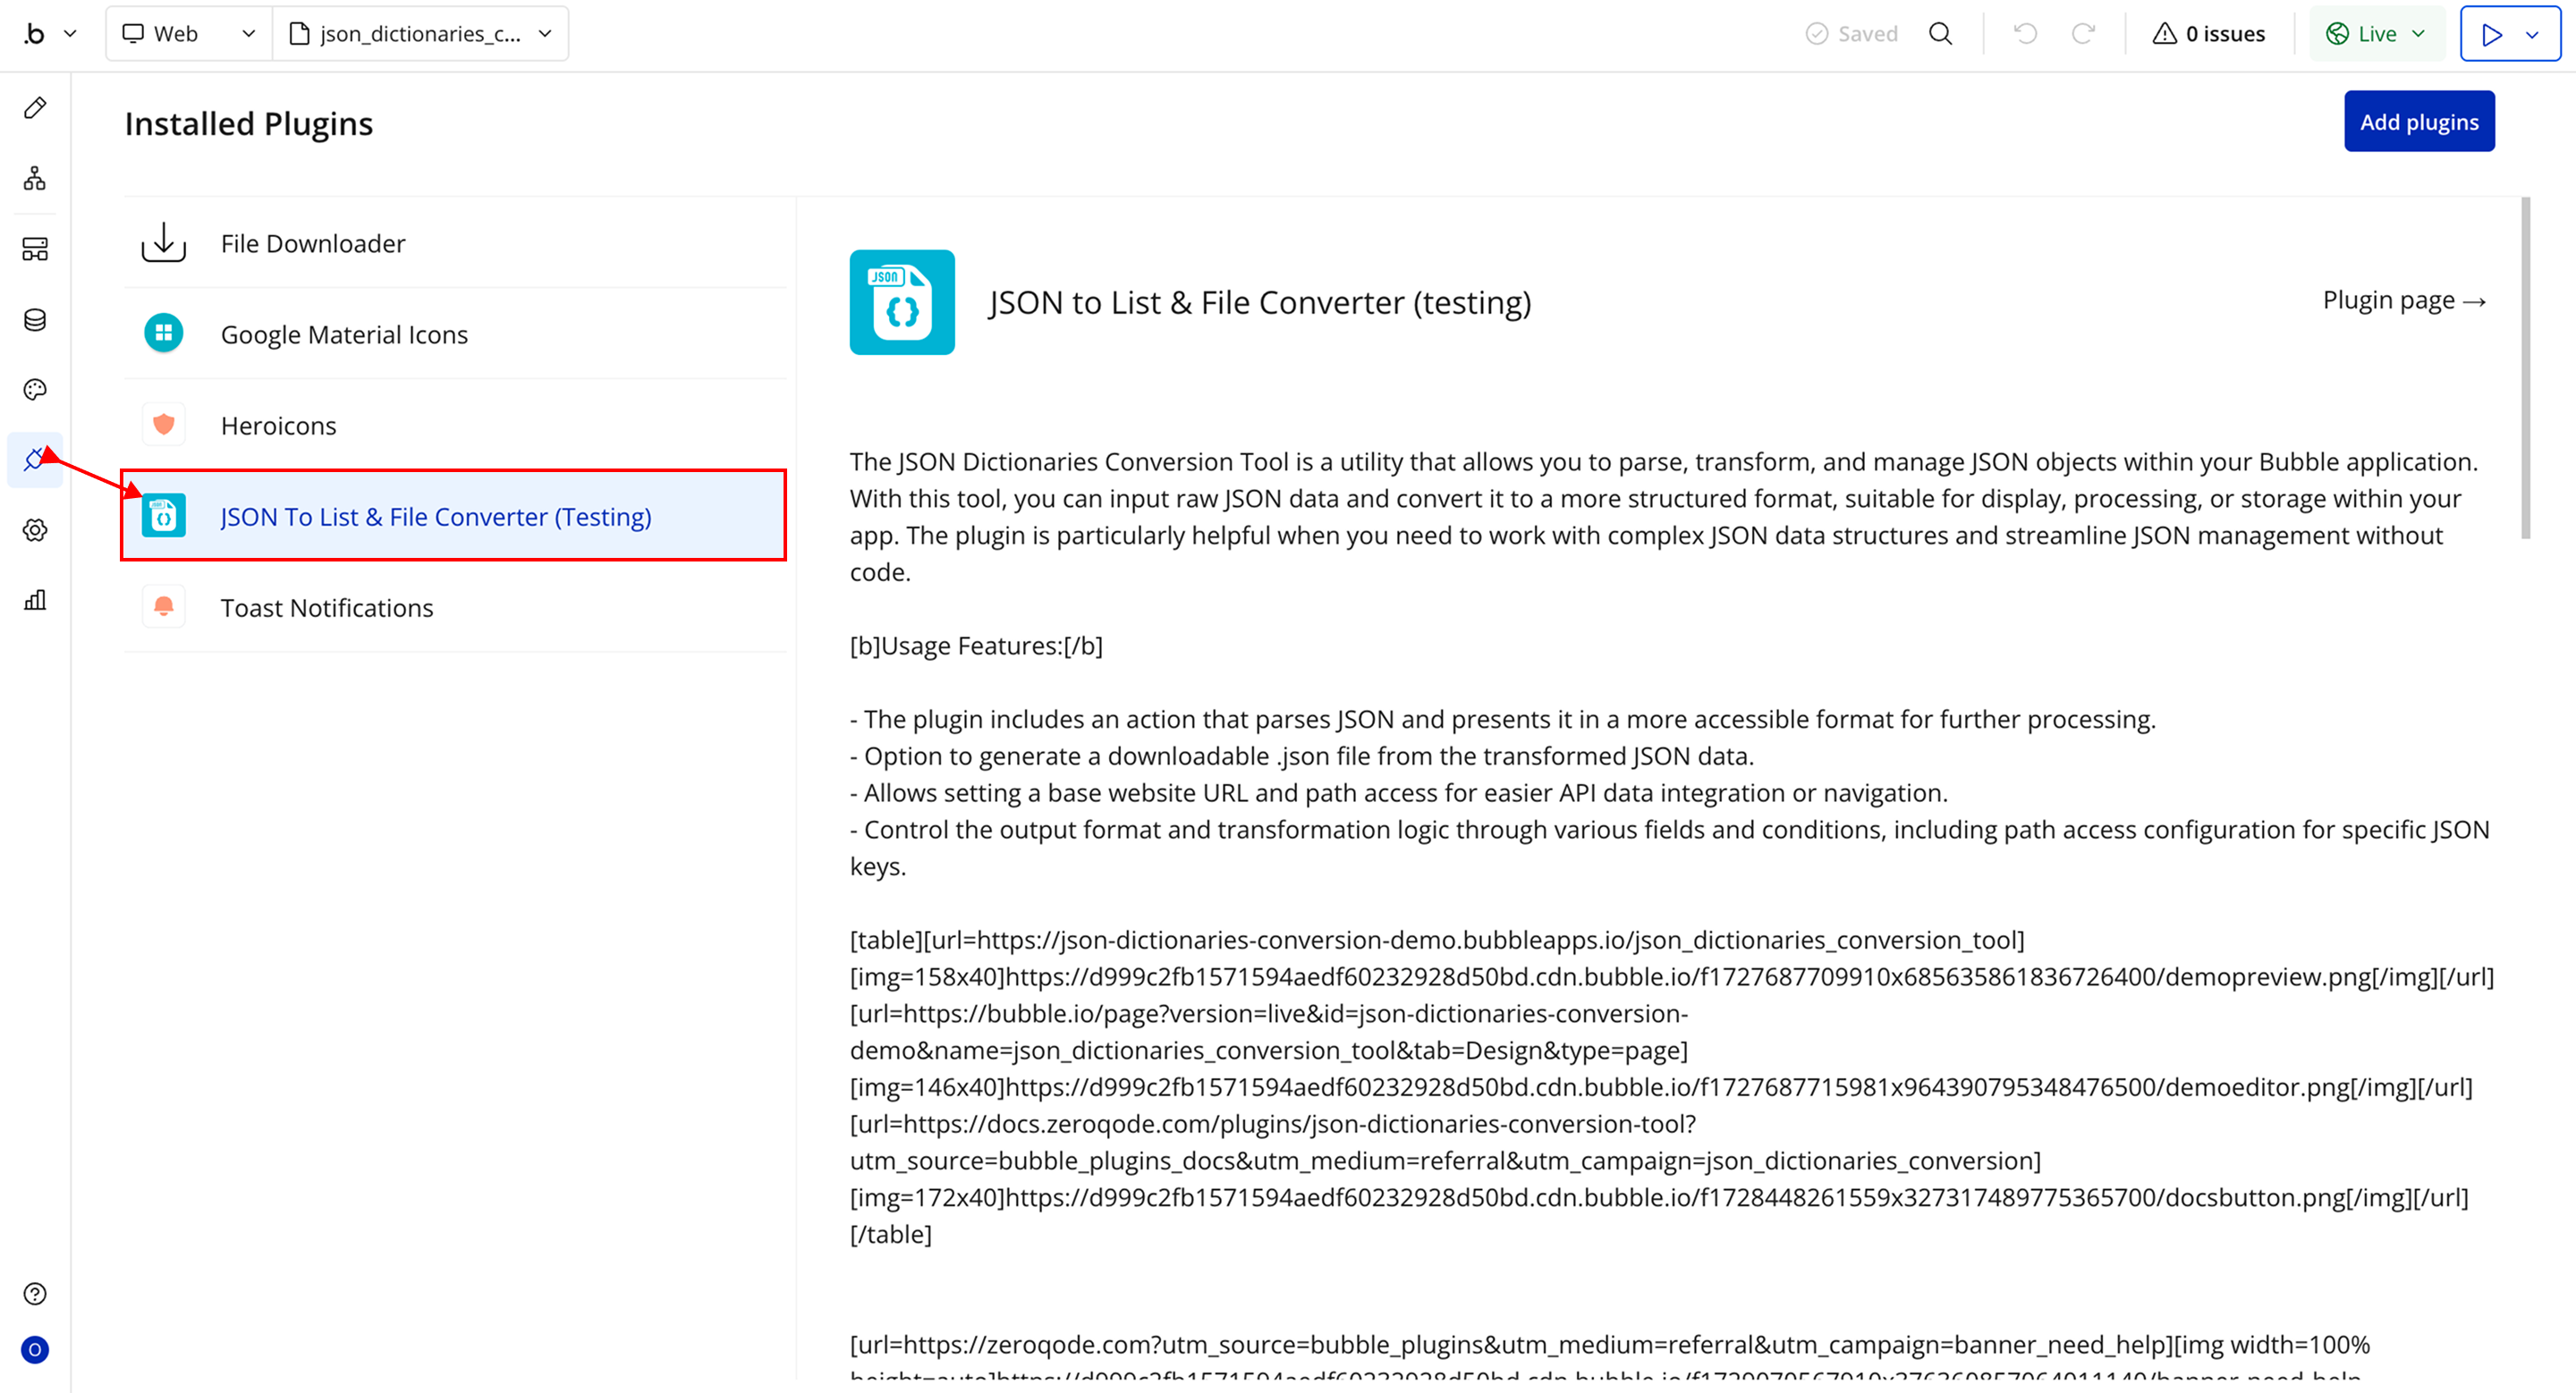Click the redo arrow icon

point(2083,34)
